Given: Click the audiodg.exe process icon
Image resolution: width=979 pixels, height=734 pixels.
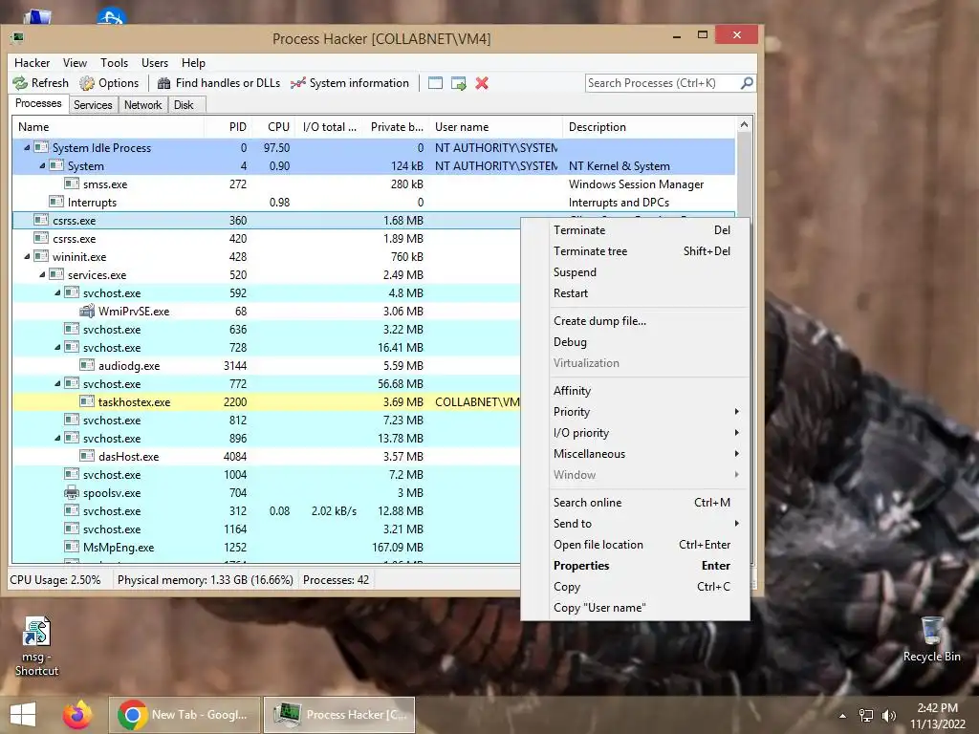Looking at the screenshot, I should pos(87,365).
